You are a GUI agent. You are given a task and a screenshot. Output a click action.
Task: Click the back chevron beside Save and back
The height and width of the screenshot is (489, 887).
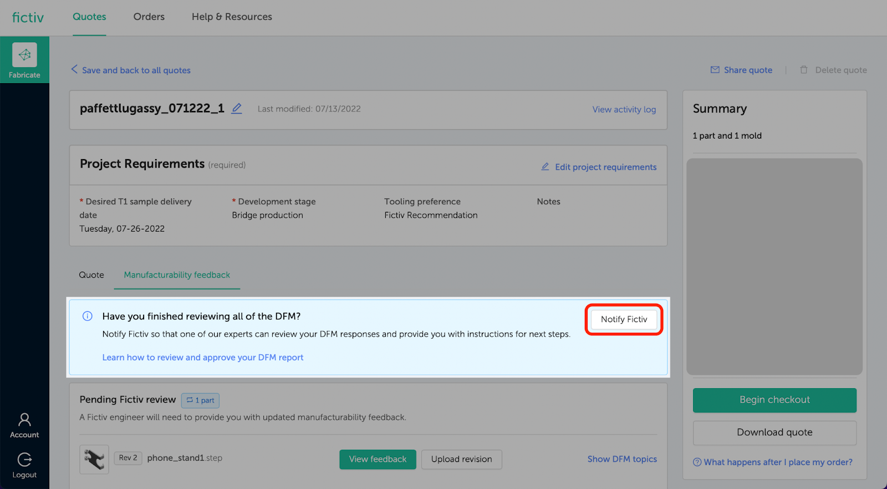[x=74, y=69]
